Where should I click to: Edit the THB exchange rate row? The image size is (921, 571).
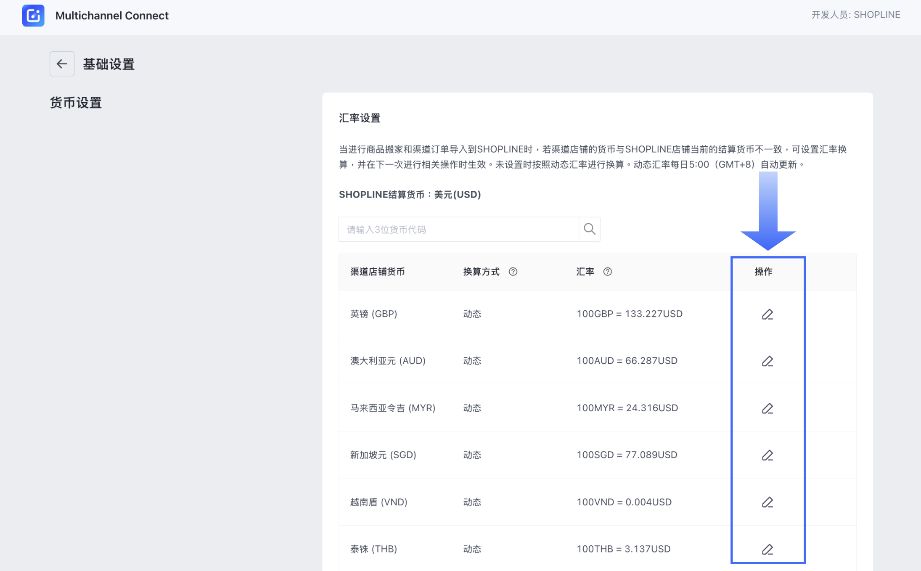click(x=767, y=549)
